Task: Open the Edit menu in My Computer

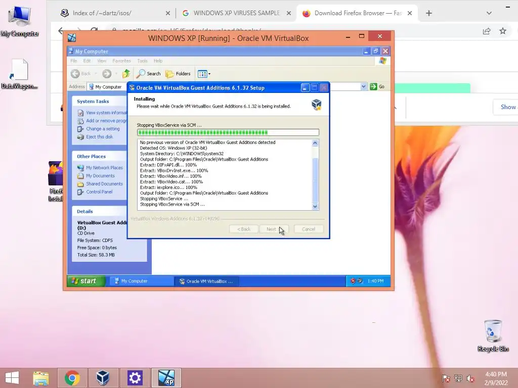Action: tap(87, 61)
